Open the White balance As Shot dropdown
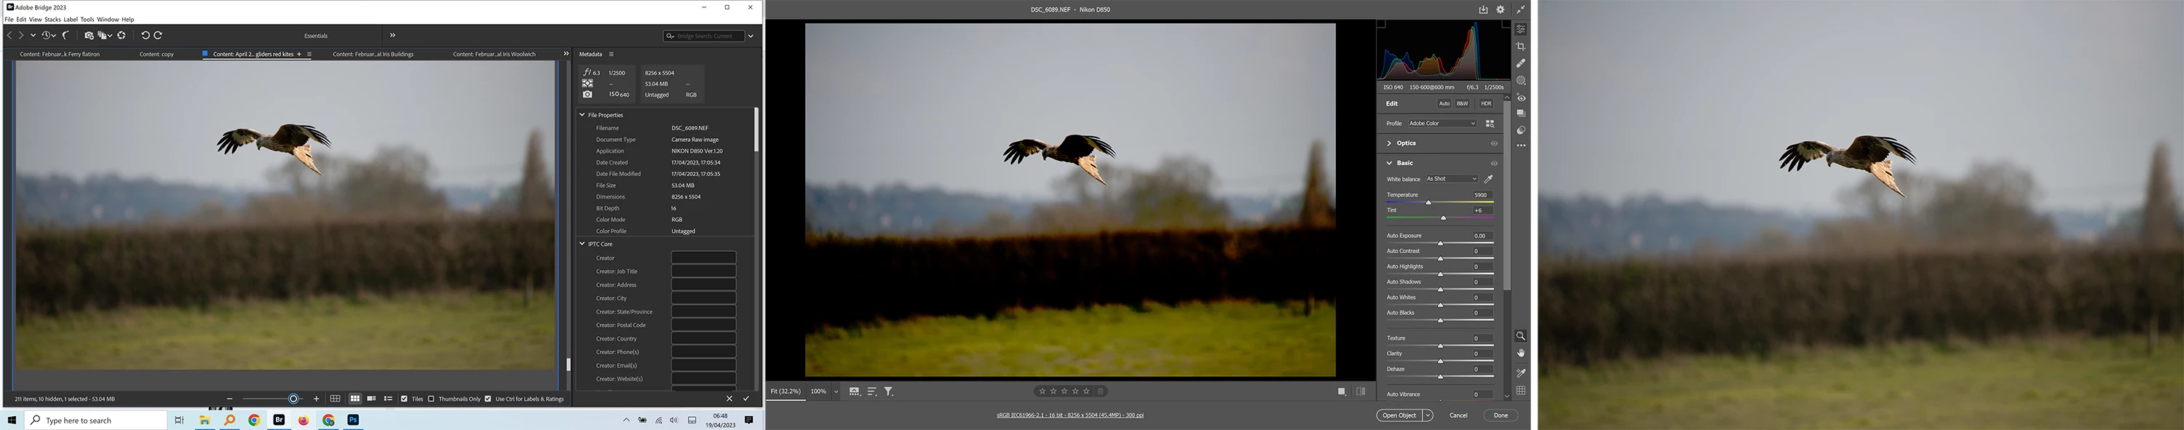This screenshot has width=2184, height=430. 1452,179
